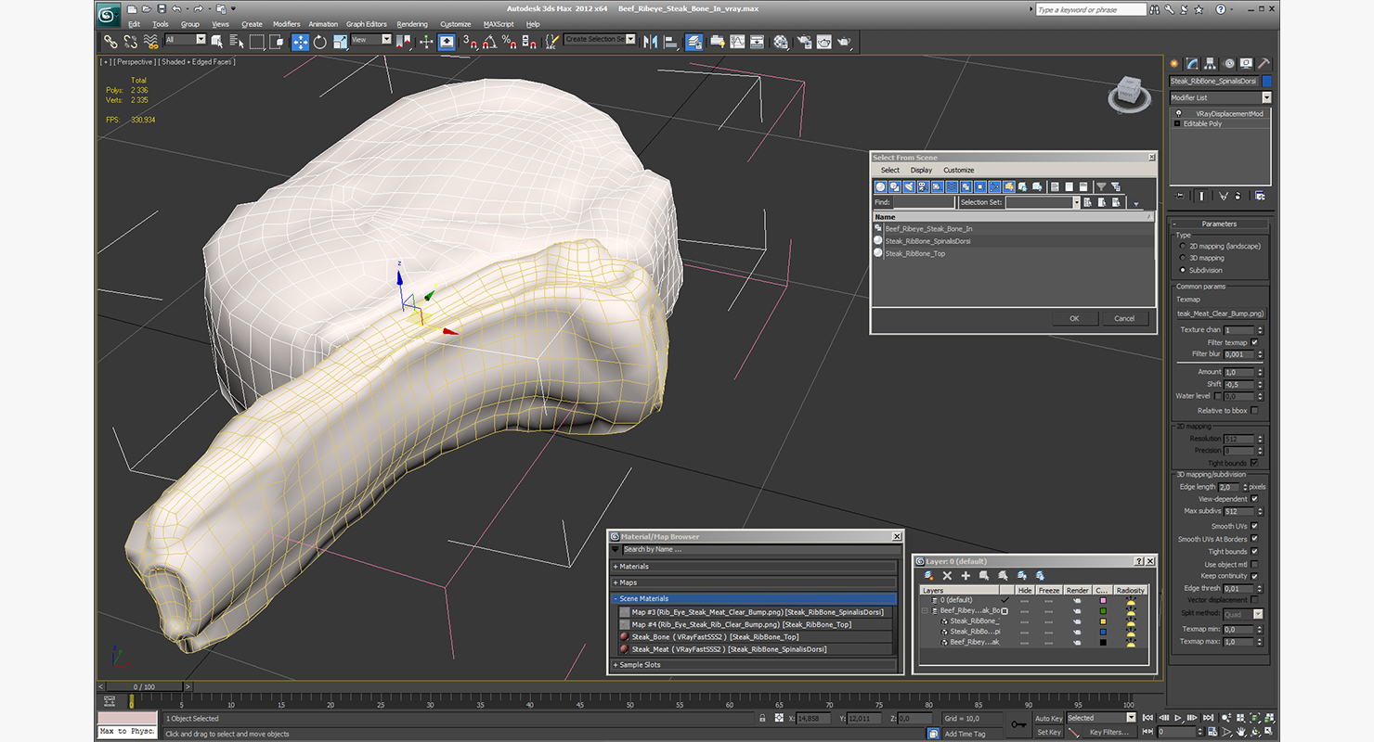1374x742 pixels.
Task: Click the Play Animation button
Action: click(1178, 718)
